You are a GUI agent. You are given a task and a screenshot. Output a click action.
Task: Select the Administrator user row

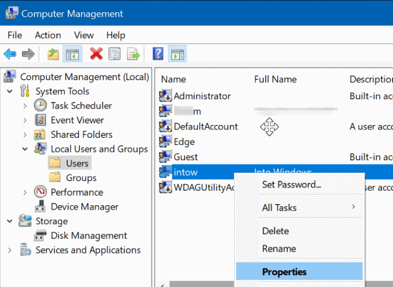coord(275,96)
